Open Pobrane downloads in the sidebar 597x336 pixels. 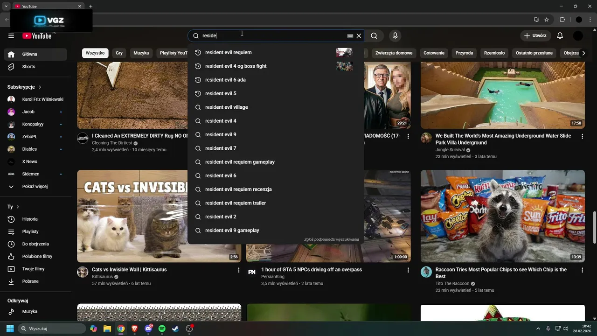pos(35,281)
